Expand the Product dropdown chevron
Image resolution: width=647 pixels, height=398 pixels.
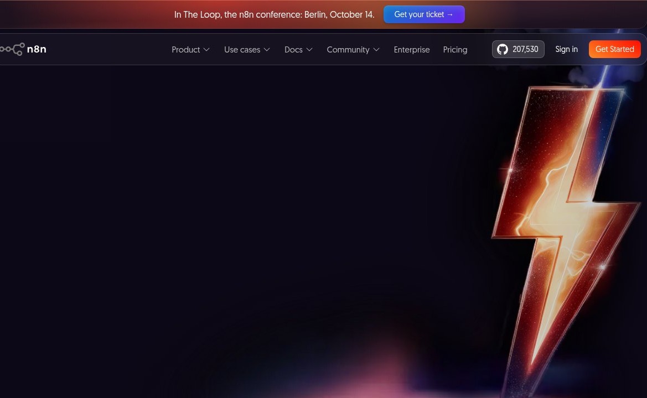(207, 49)
